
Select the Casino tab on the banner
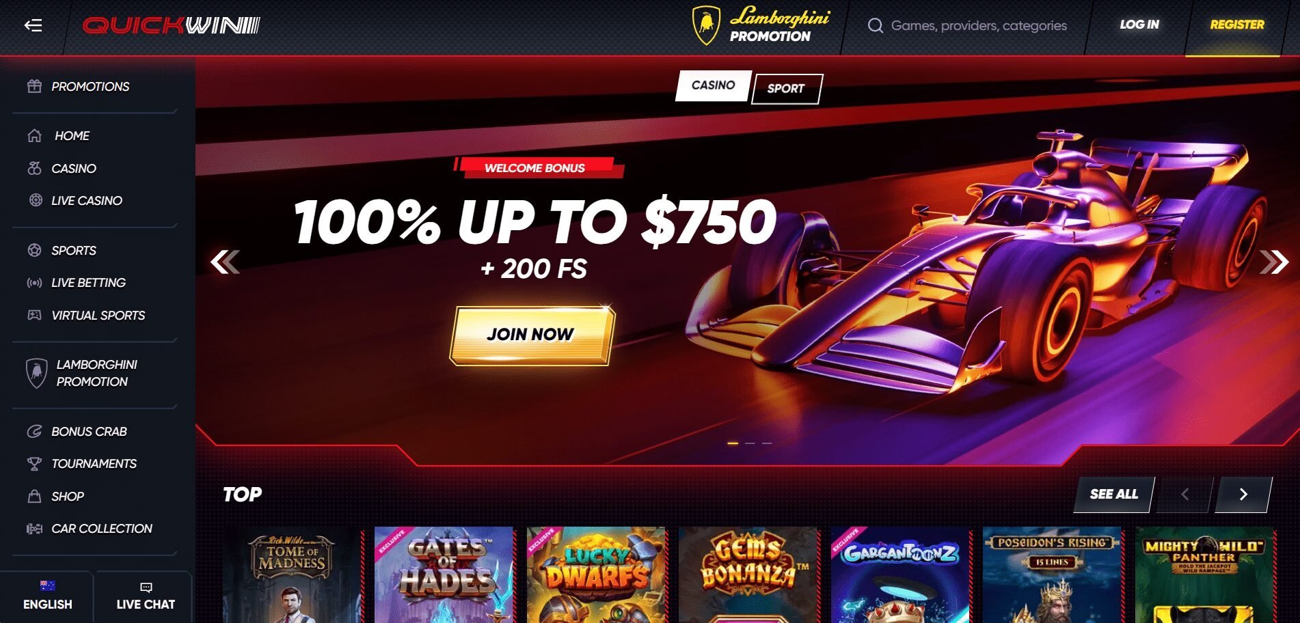click(x=713, y=85)
